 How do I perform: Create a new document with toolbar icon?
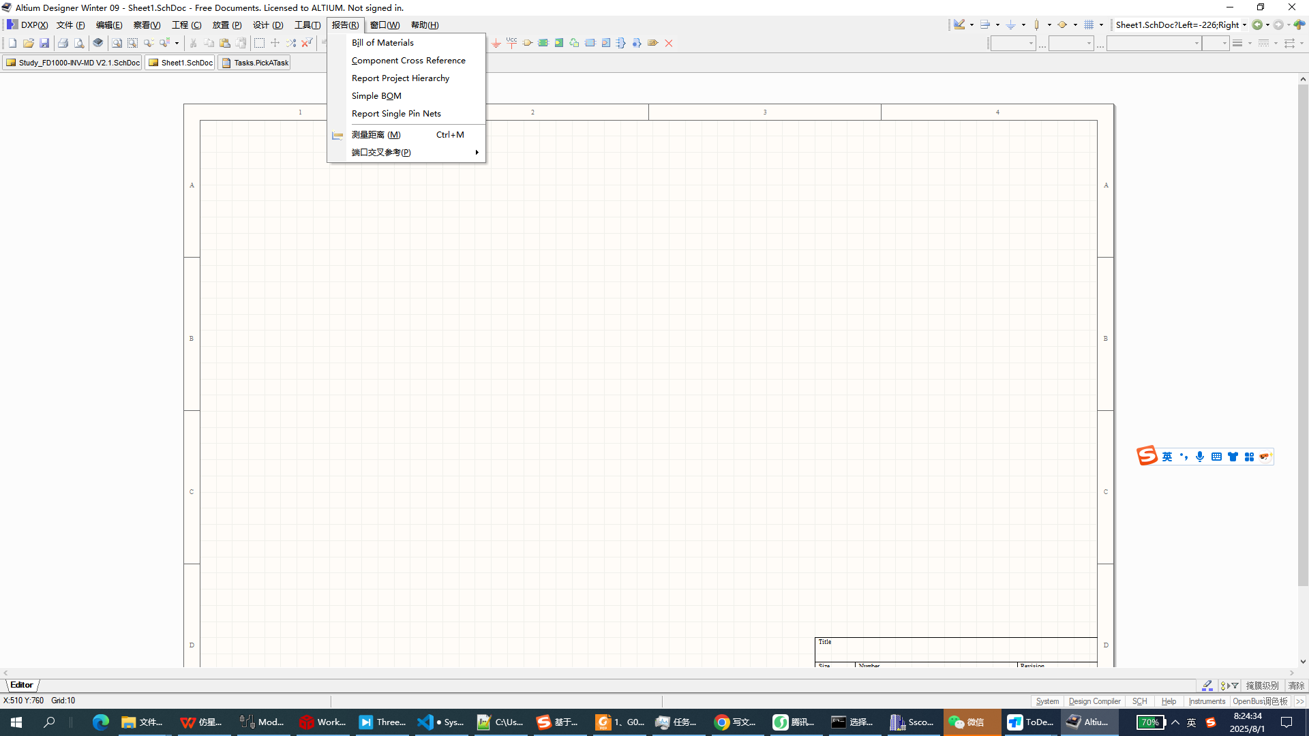pyautogui.click(x=12, y=43)
